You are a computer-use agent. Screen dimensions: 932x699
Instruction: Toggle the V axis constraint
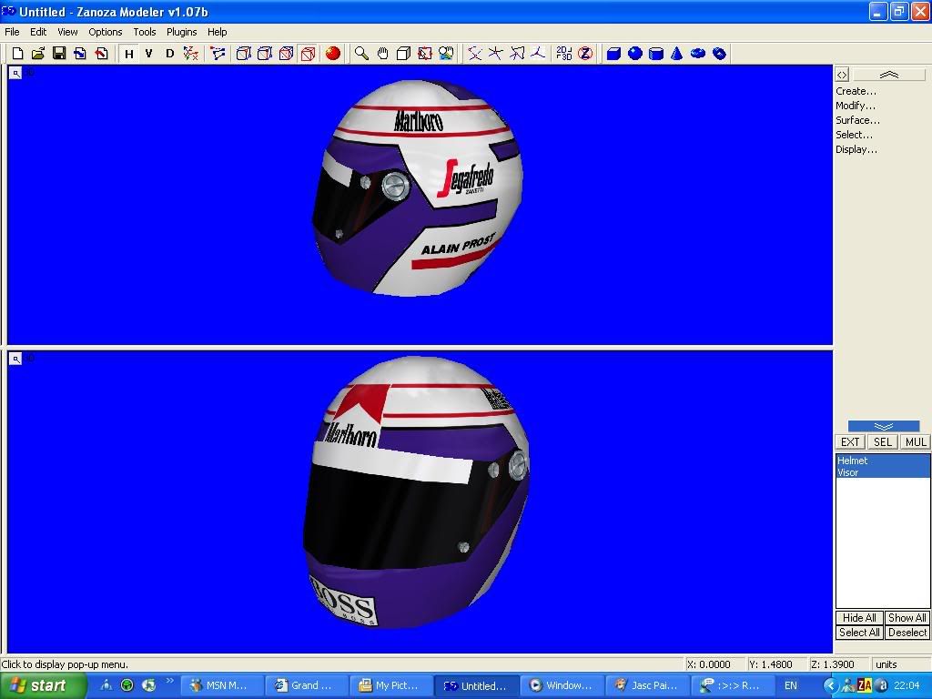(149, 54)
